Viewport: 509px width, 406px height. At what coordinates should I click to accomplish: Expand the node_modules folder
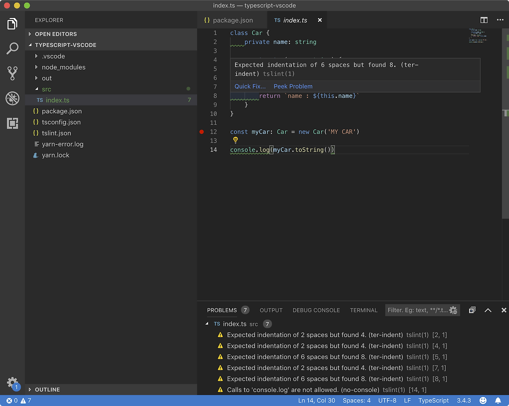[x=111, y=67]
